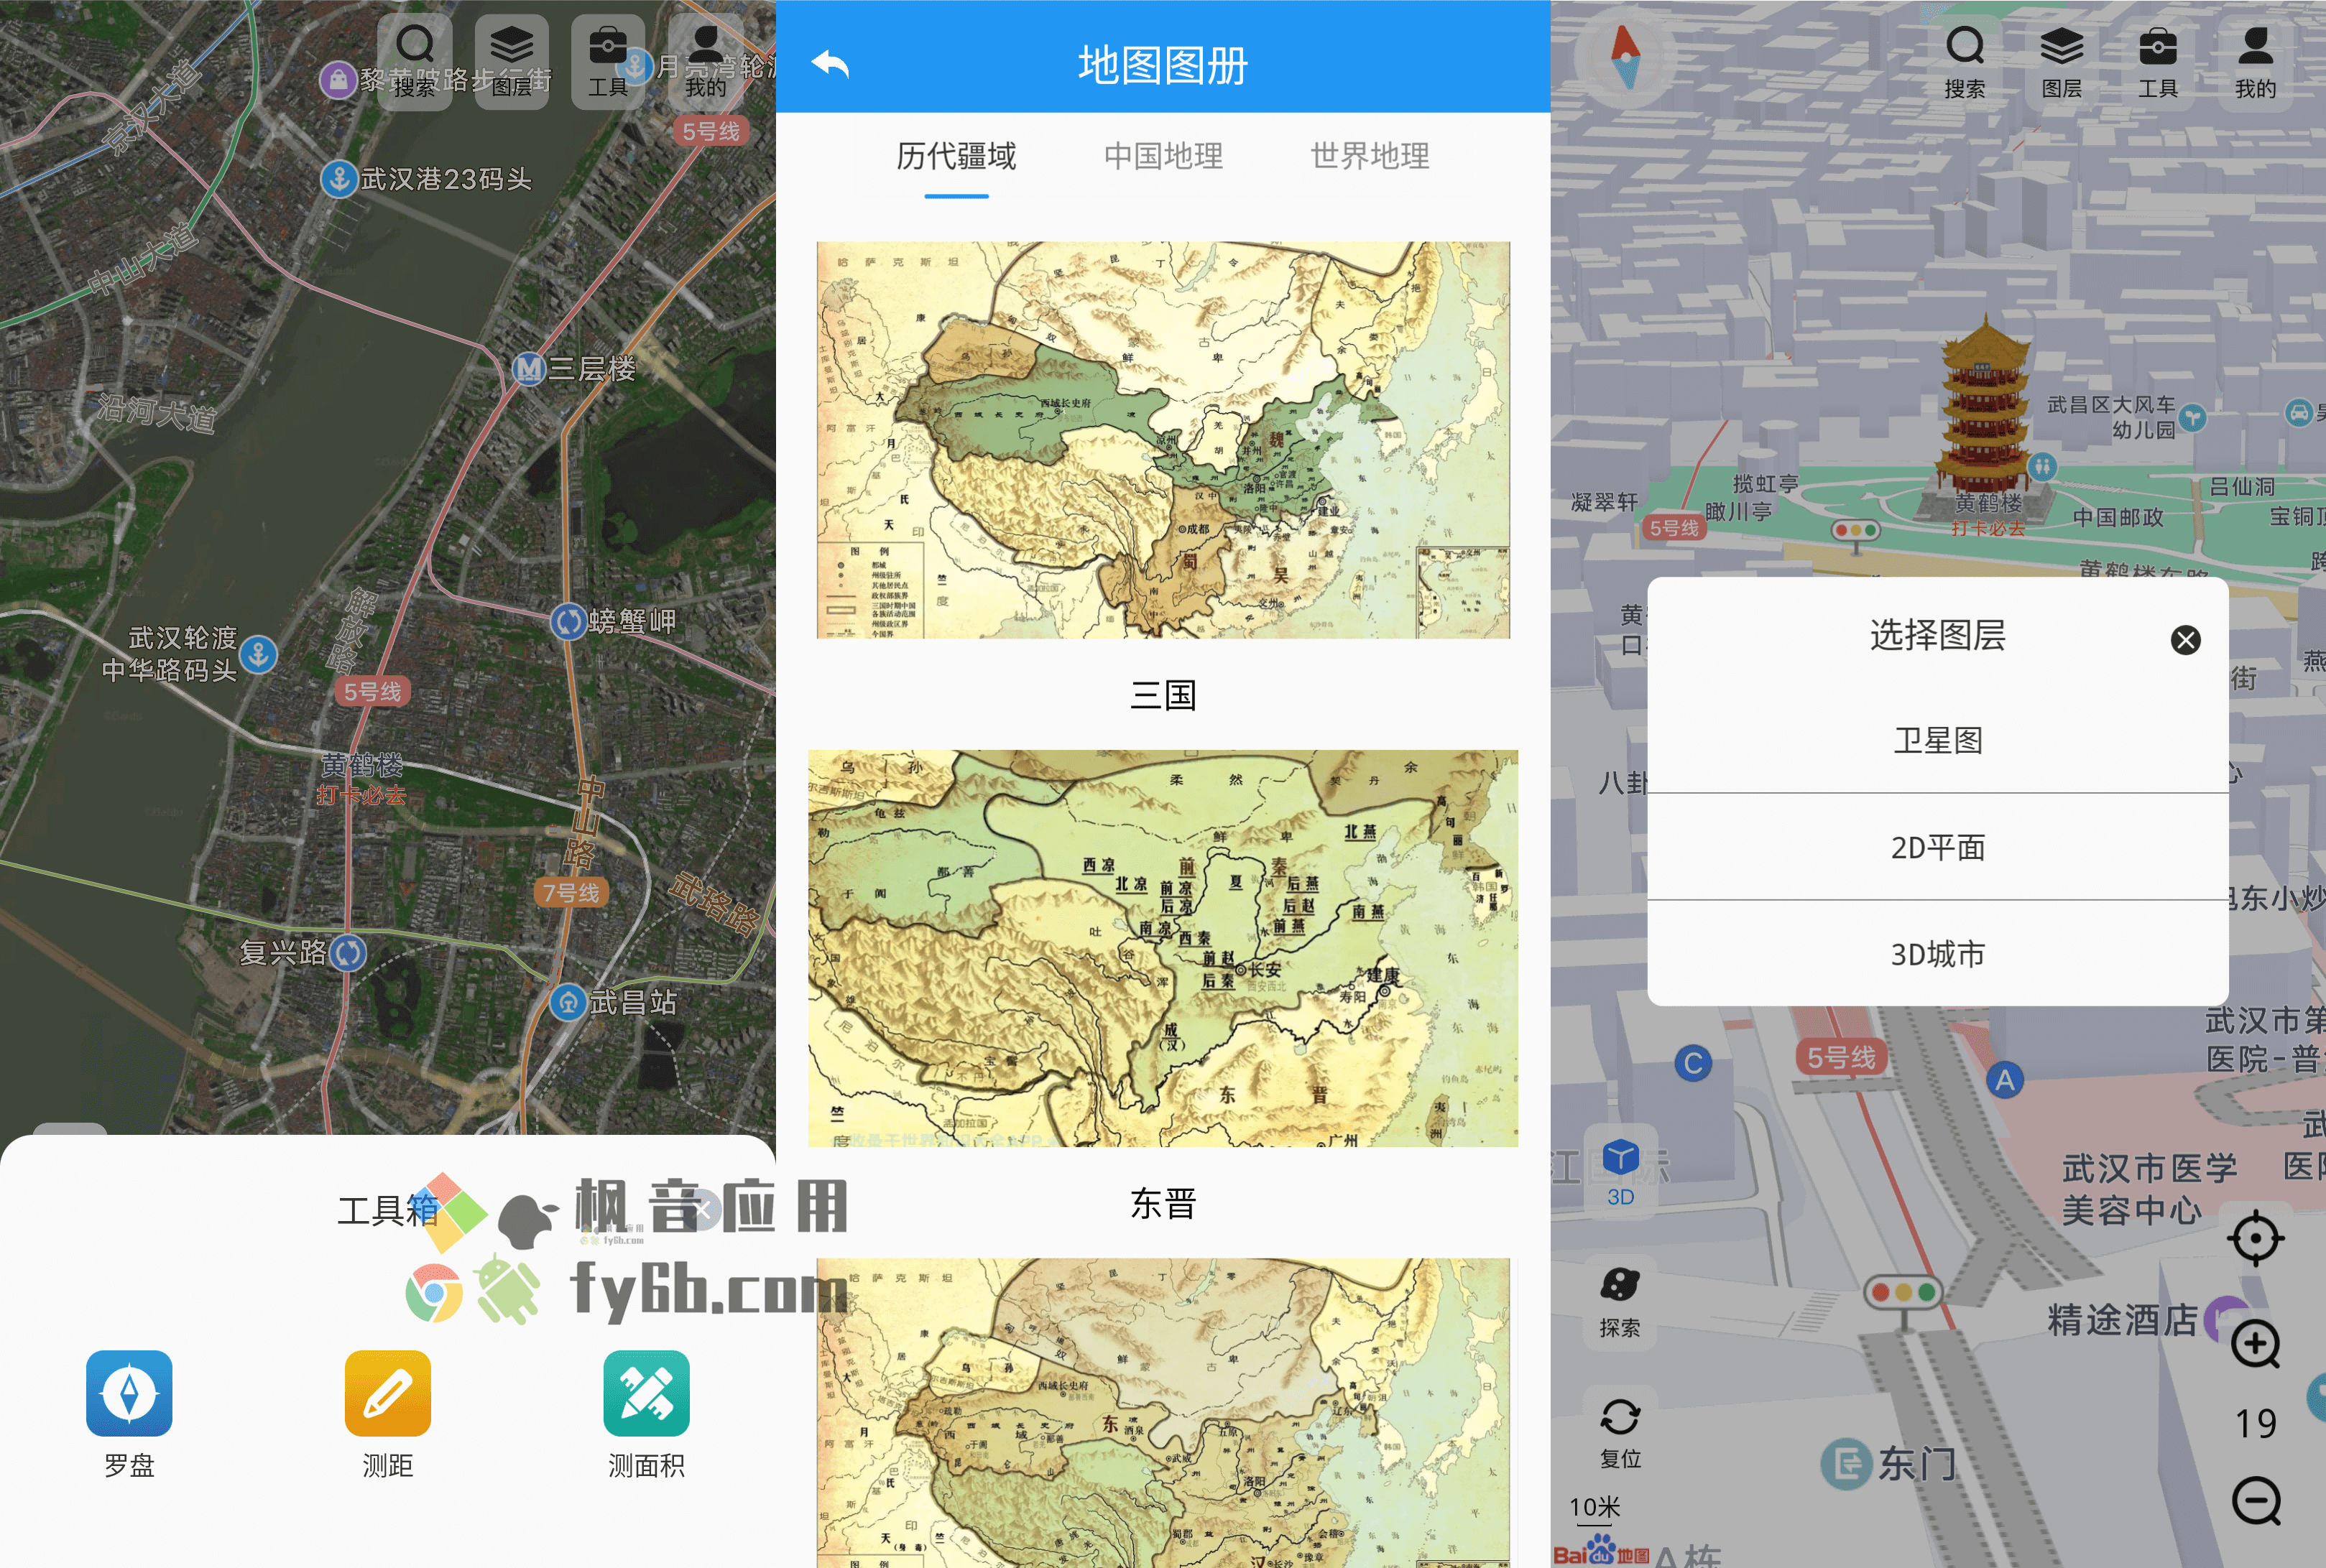Tap 揽虹亭 label on 3D map
The width and height of the screenshot is (2326, 1568).
(x=1766, y=484)
